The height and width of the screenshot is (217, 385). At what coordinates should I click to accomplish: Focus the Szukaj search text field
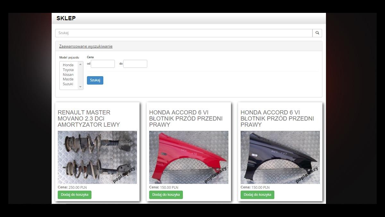[184, 33]
